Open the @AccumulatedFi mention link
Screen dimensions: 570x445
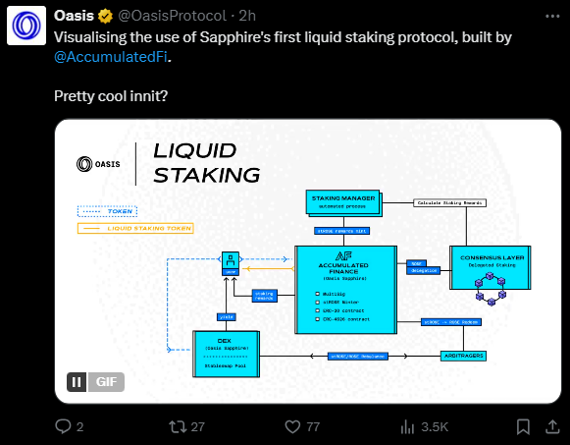tap(111, 57)
